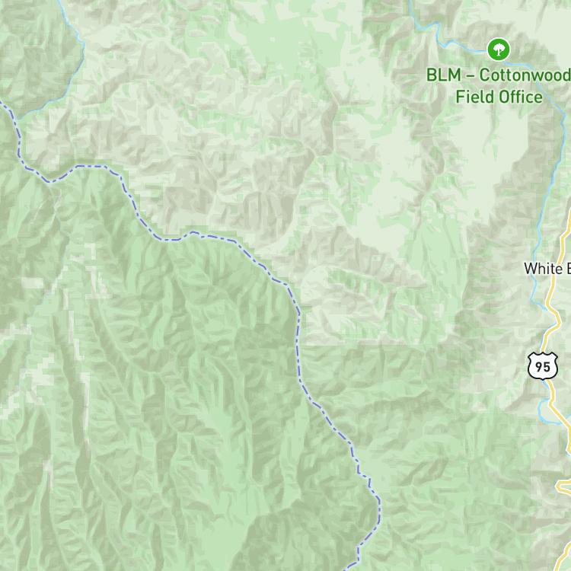
Task: Select the US 95 highway shield
Action: pos(543,366)
